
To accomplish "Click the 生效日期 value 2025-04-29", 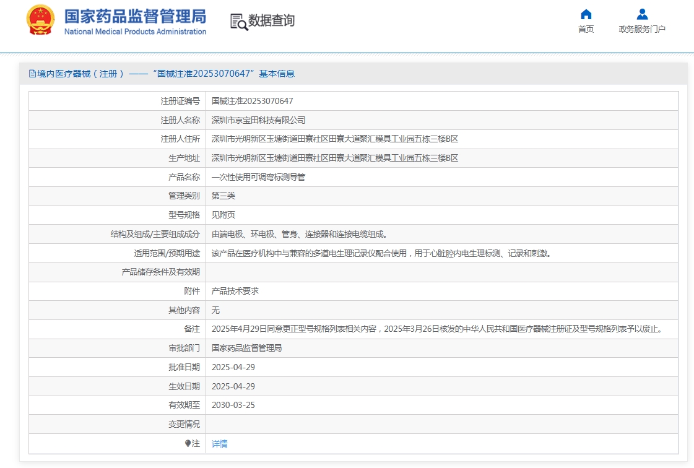I will click(x=233, y=386).
